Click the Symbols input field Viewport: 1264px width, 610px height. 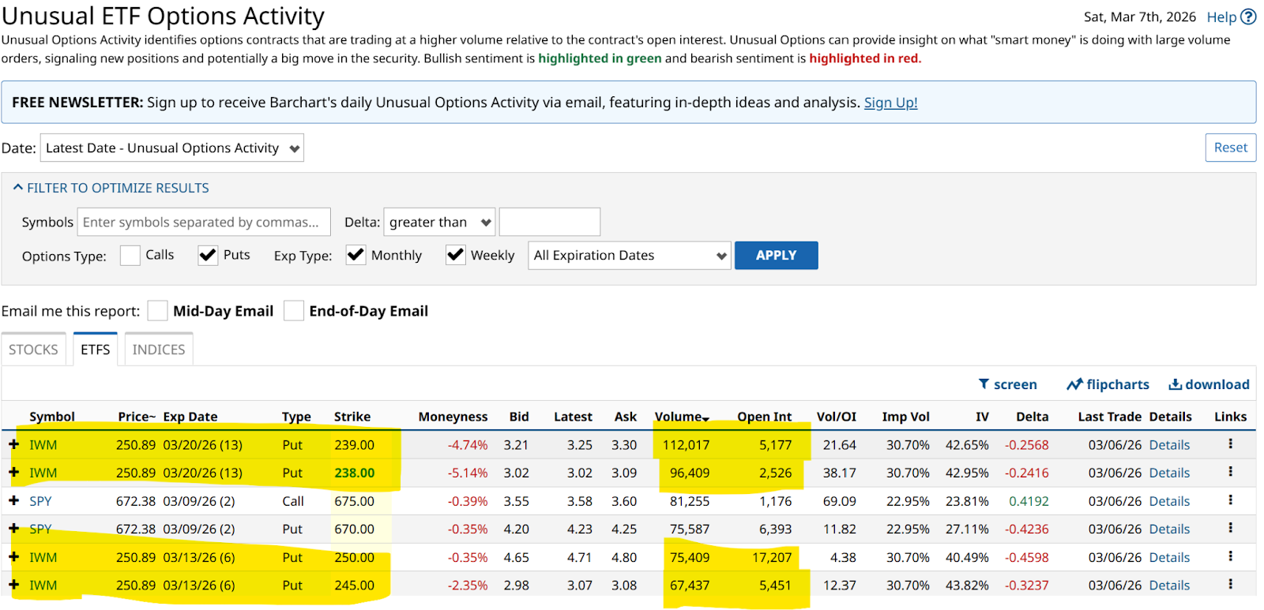204,223
